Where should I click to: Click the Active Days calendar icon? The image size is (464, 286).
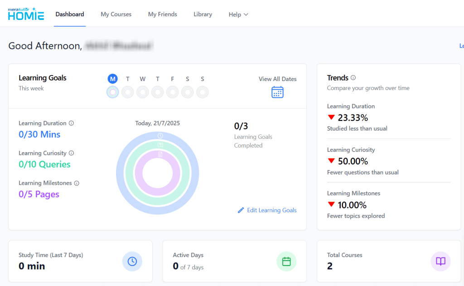pos(286,261)
